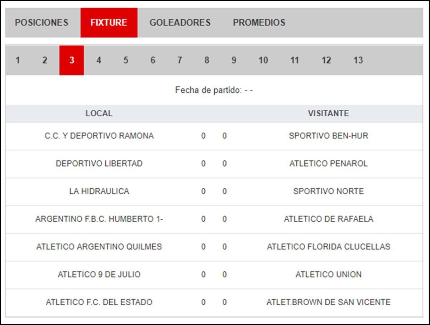Open Atletico de Rafaela visitor entry
This screenshot has height=325, width=430.
point(328,219)
